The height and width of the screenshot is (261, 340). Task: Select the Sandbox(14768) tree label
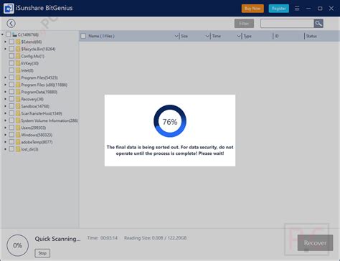pos(35,106)
